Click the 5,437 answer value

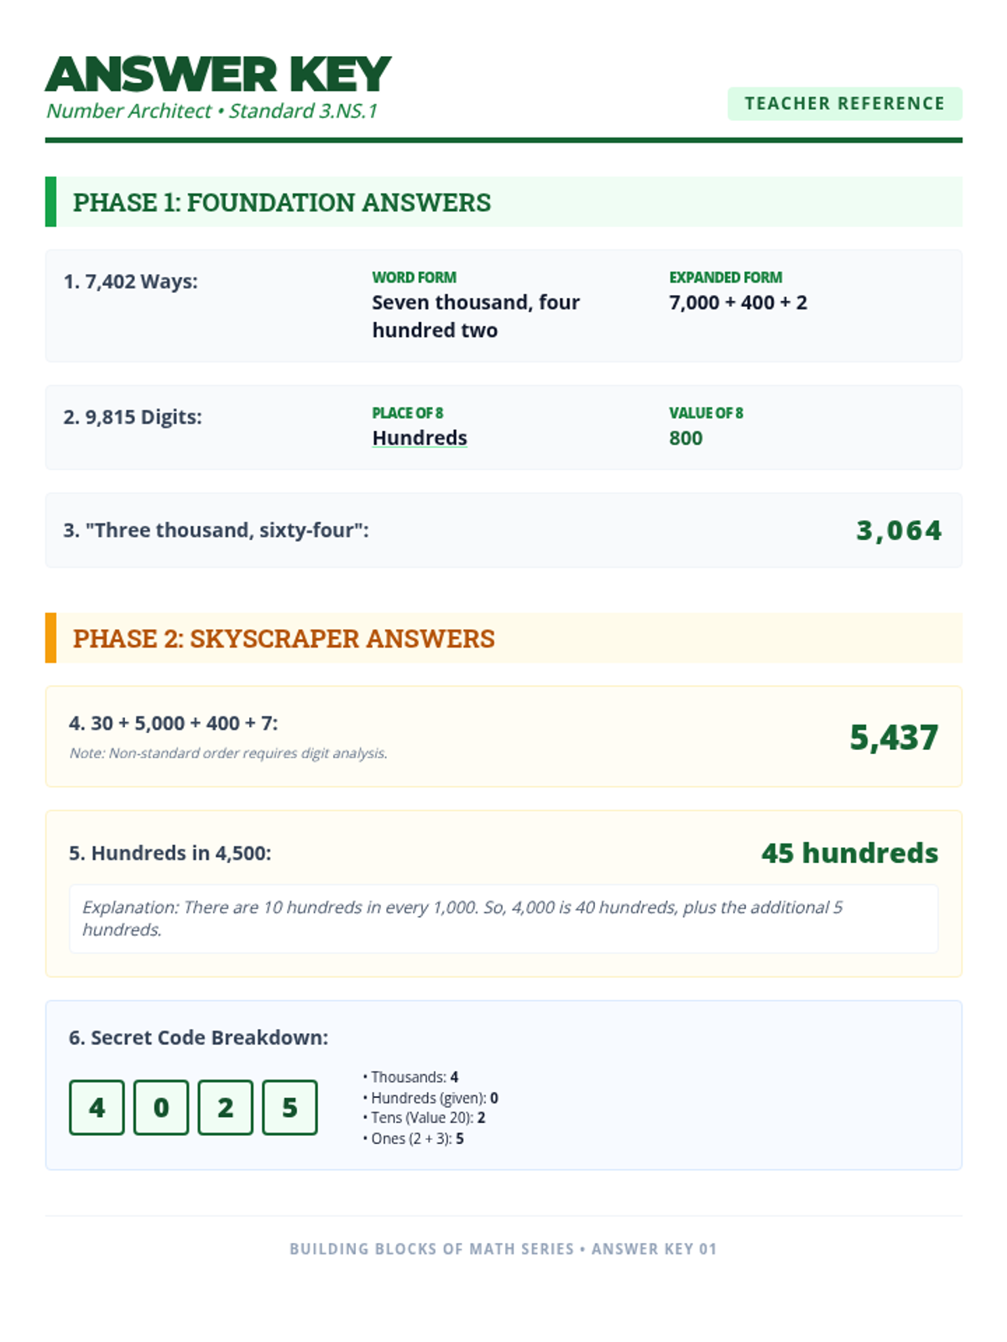click(894, 737)
